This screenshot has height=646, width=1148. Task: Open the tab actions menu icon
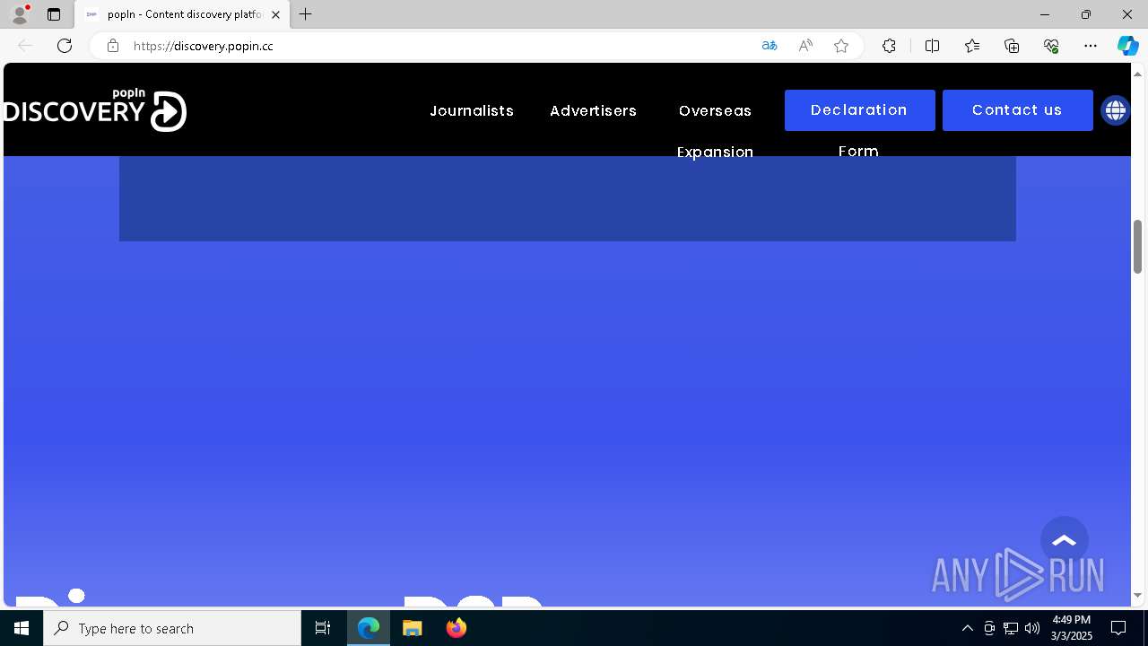pyautogui.click(x=54, y=14)
